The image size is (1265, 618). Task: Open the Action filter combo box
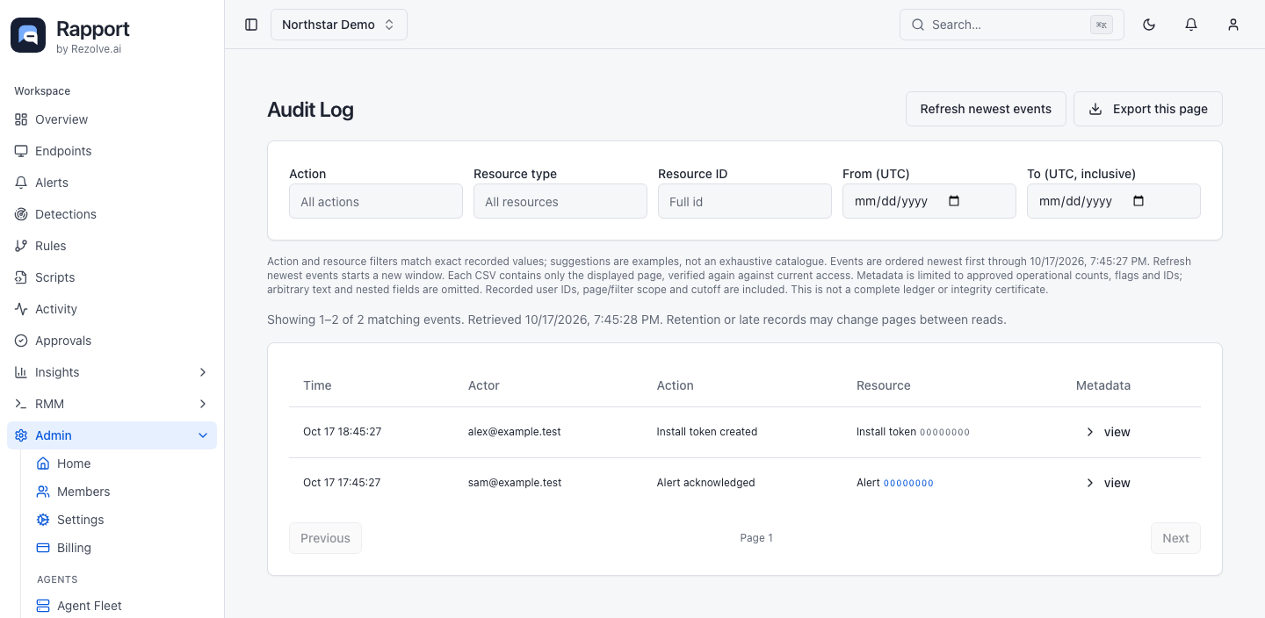pyautogui.click(x=376, y=201)
